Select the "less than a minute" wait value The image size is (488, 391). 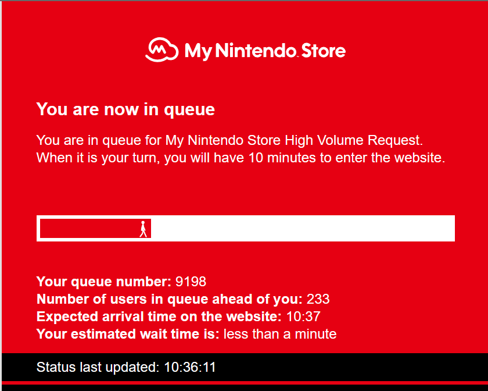tap(280, 334)
